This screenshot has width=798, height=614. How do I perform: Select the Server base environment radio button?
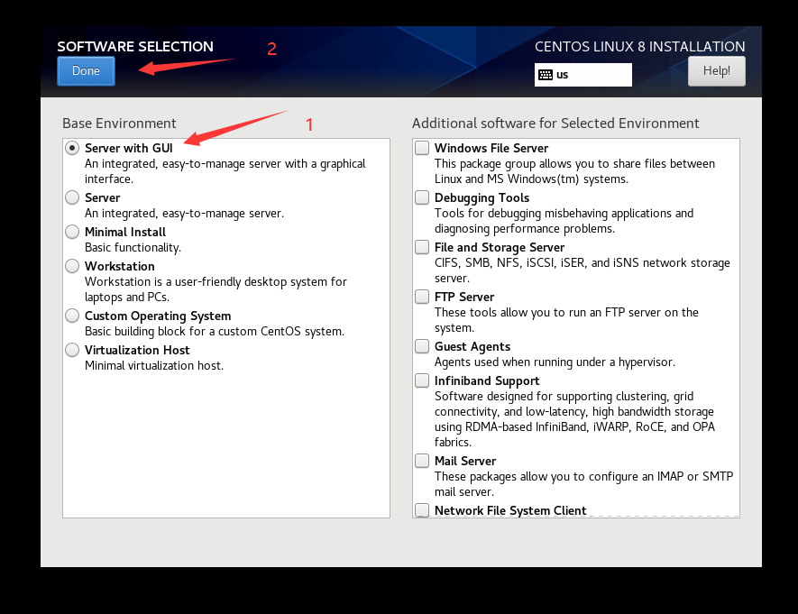point(72,197)
